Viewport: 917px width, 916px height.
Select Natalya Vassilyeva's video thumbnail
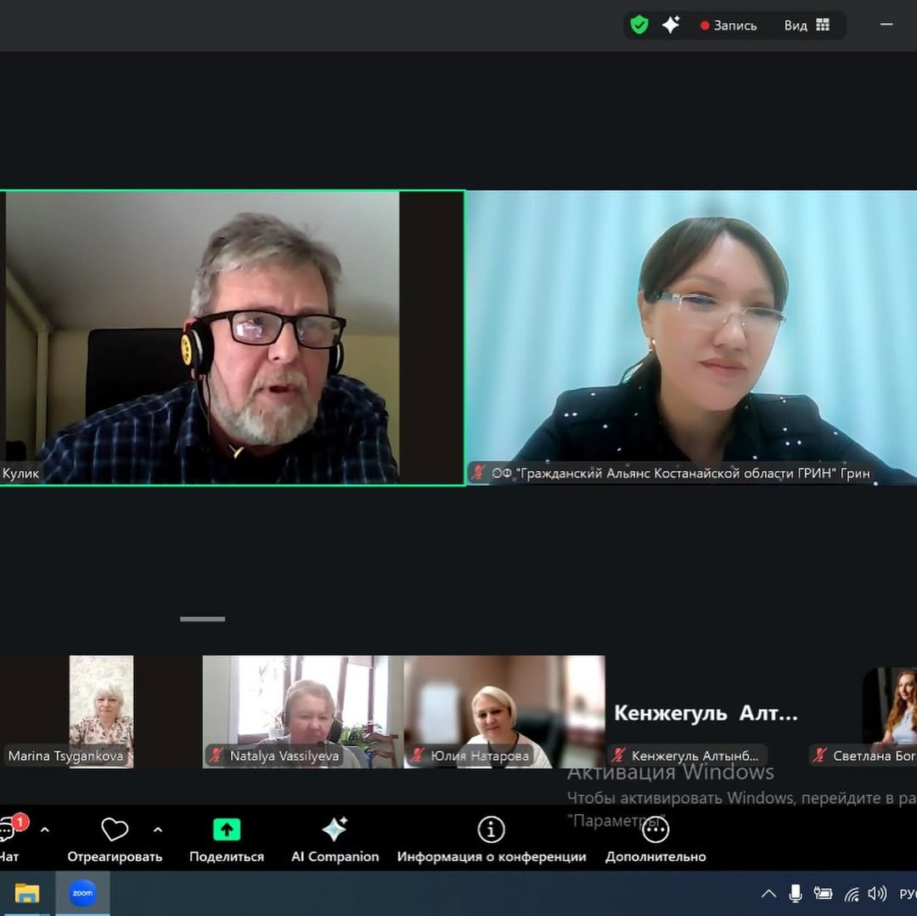click(x=301, y=711)
